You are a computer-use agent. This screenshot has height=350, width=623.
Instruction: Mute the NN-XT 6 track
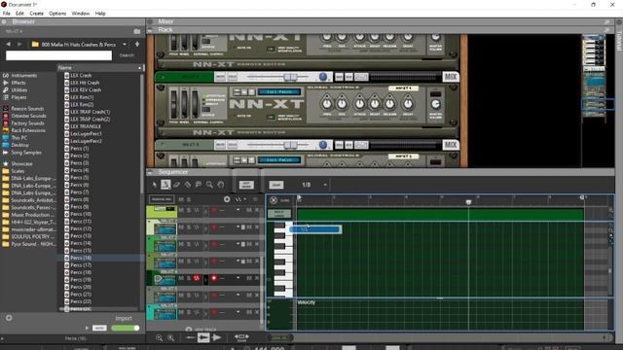click(181, 312)
